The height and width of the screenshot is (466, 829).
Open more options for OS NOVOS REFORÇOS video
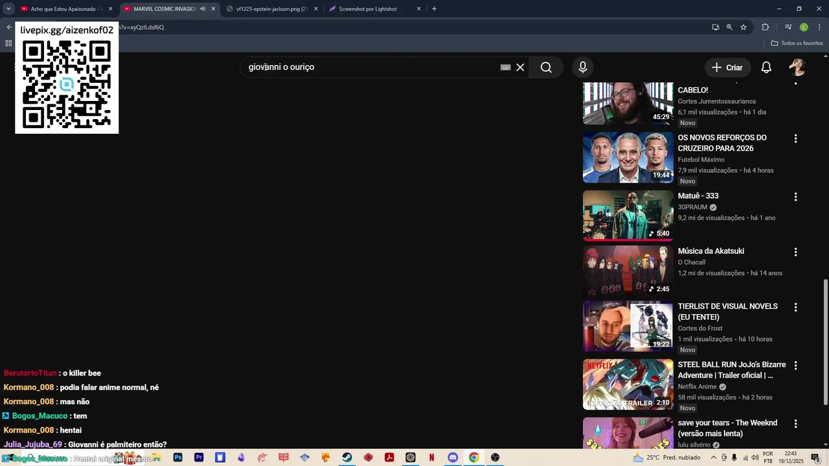coord(795,139)
